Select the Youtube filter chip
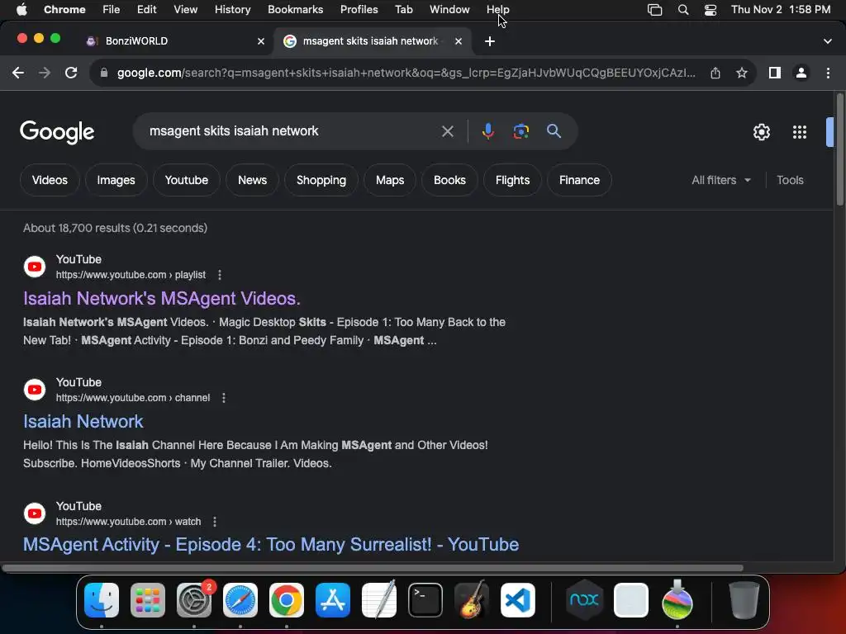The image size is (846, 634). [x=187, y=180]
